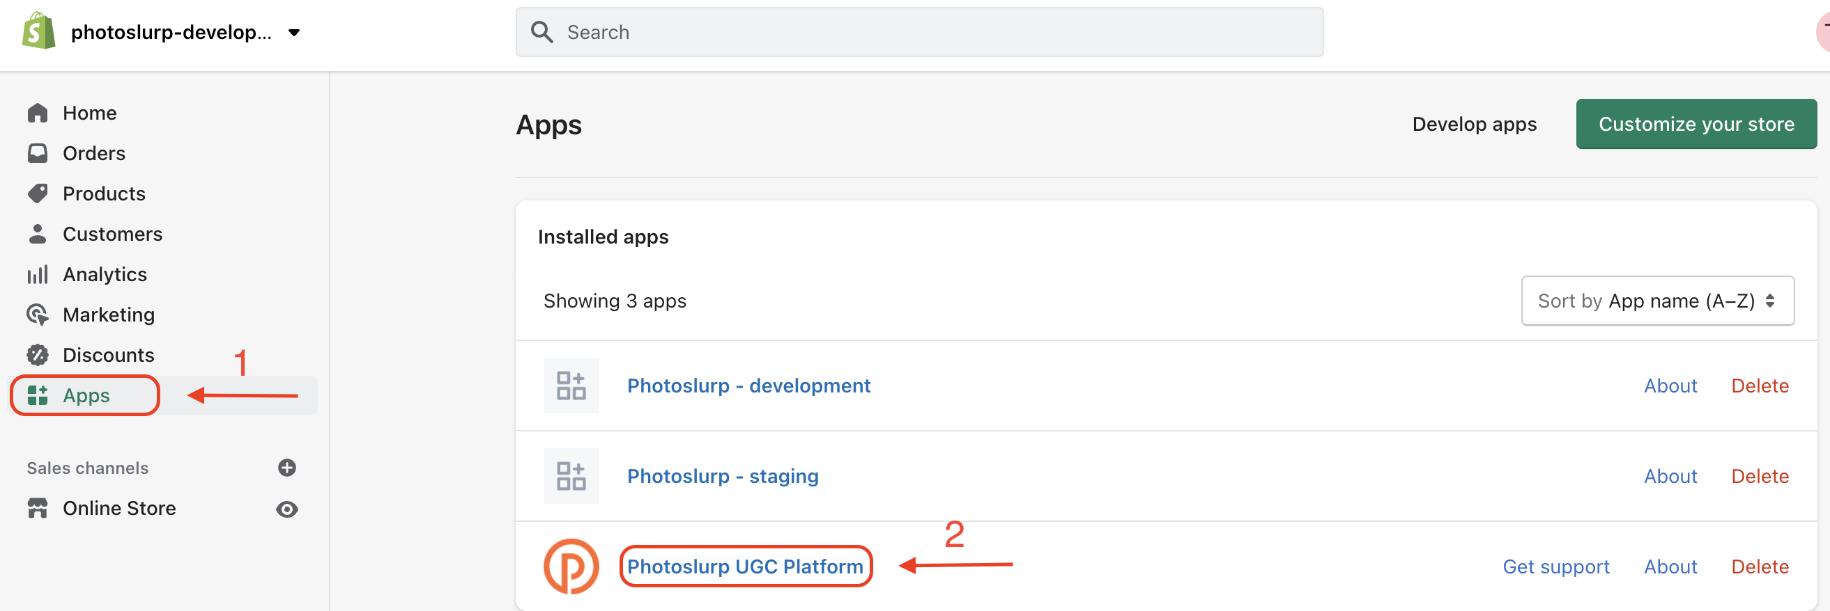Click the Apps grid icon in sidebar
1830x611 pixels.
pos(38,395)
